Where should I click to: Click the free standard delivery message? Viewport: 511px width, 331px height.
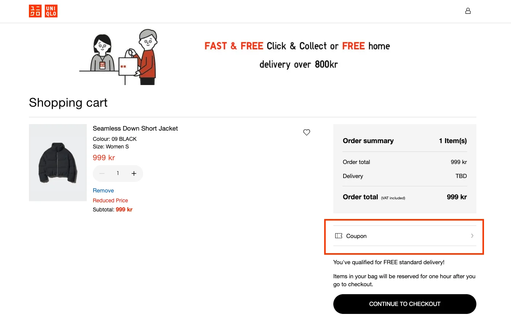click(388, 262)
